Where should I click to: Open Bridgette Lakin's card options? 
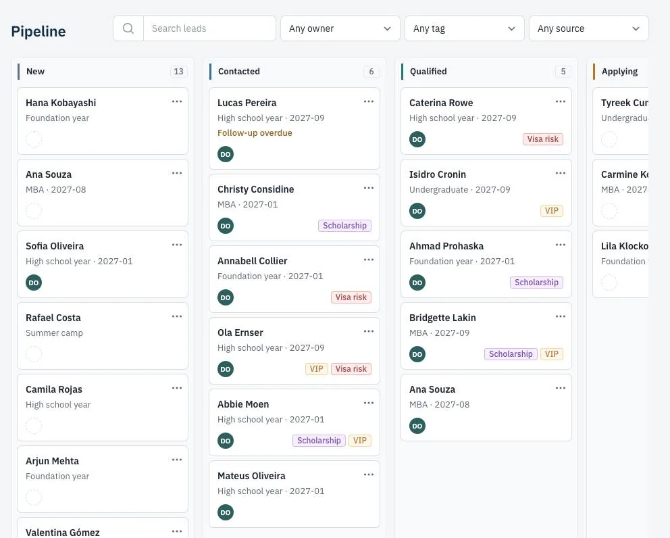[561, 316]
